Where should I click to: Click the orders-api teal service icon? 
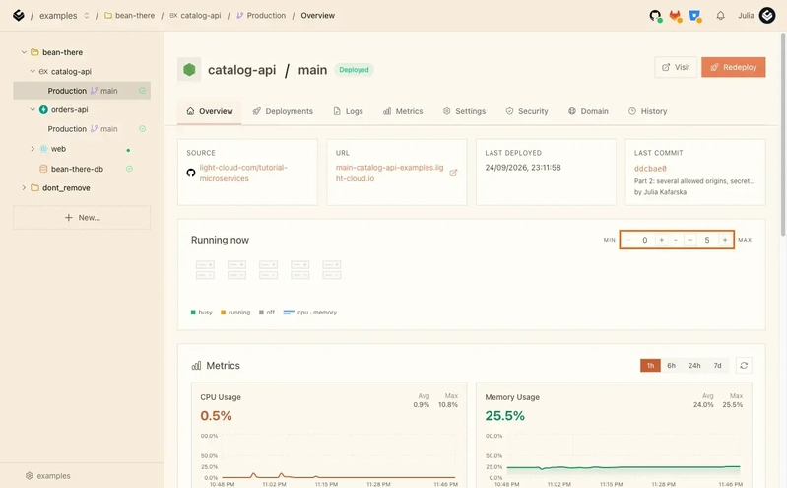point(43,109)
